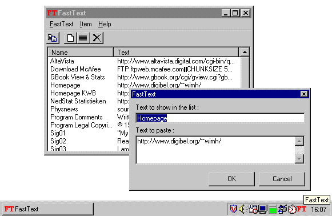Click the 'Text to show in the list' field
Image resolution: width=332 pixels, height=216 pixels.
tap(220, 118)
